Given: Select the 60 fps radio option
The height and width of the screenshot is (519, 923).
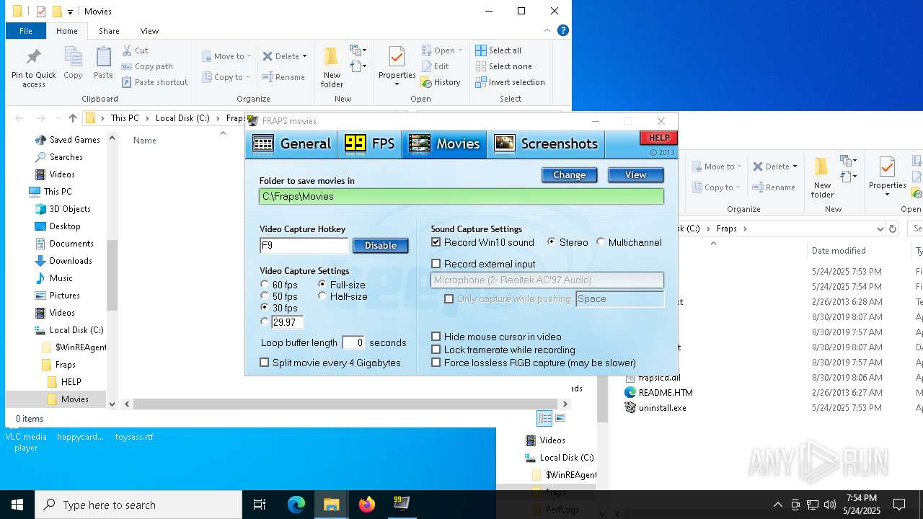Looking at the screenshot, I should tap(265, 285).
